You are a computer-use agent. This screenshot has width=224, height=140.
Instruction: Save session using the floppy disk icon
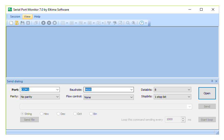pyautogui.click(x=22, y=23)
